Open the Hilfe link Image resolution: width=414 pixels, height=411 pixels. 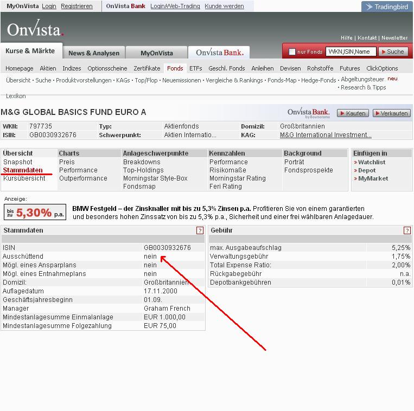[x=346, y=38]
